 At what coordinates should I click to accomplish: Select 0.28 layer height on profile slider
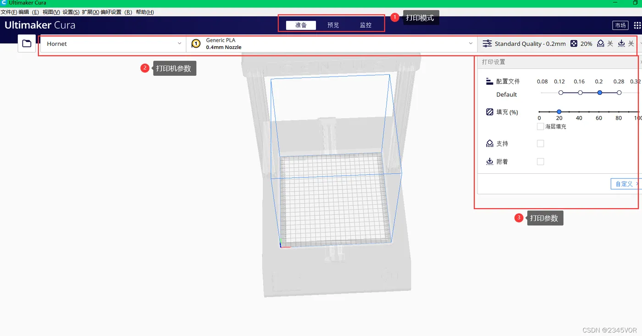[x=619, y=93]
